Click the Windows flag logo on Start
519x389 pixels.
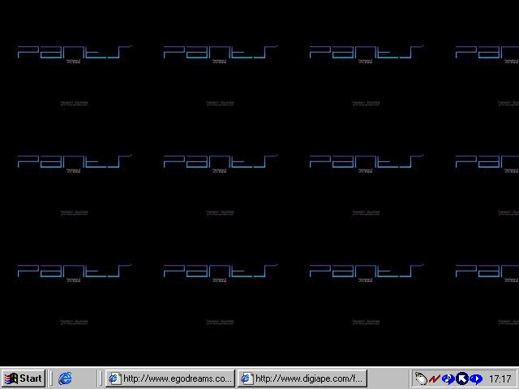click(x=11, y=378)
